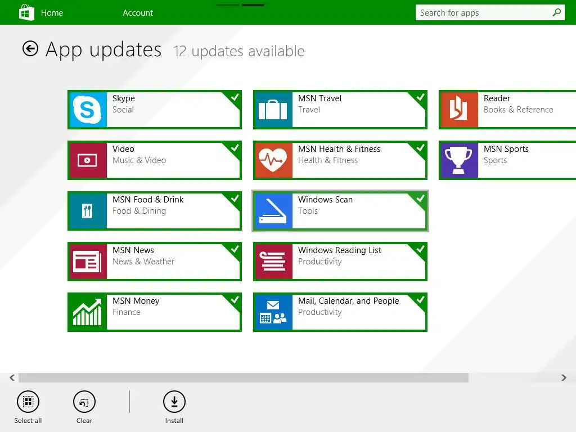Click the scrollbar left arrow
The height and width of the screenshot is (432, 576).
tap(12, 377)
